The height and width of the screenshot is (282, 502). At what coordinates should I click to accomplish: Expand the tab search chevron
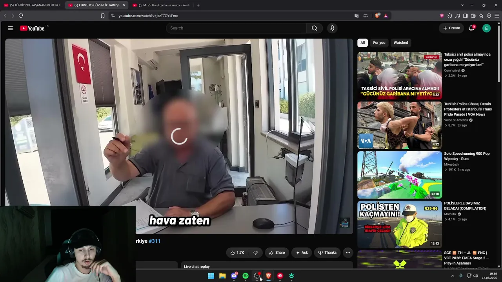click(x=462, y=5)
